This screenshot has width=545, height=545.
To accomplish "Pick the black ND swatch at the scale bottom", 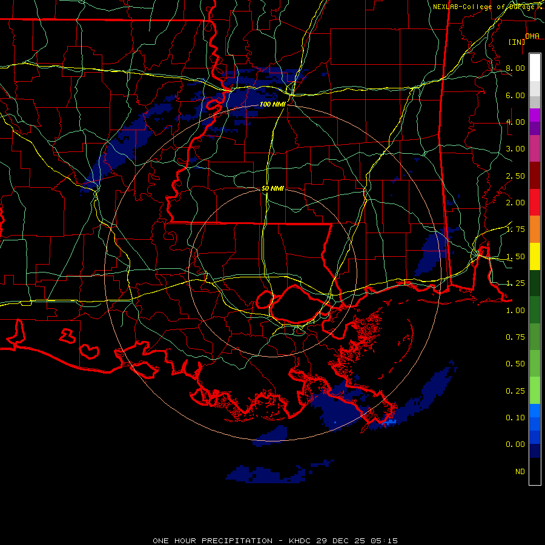I will point(535,471).
